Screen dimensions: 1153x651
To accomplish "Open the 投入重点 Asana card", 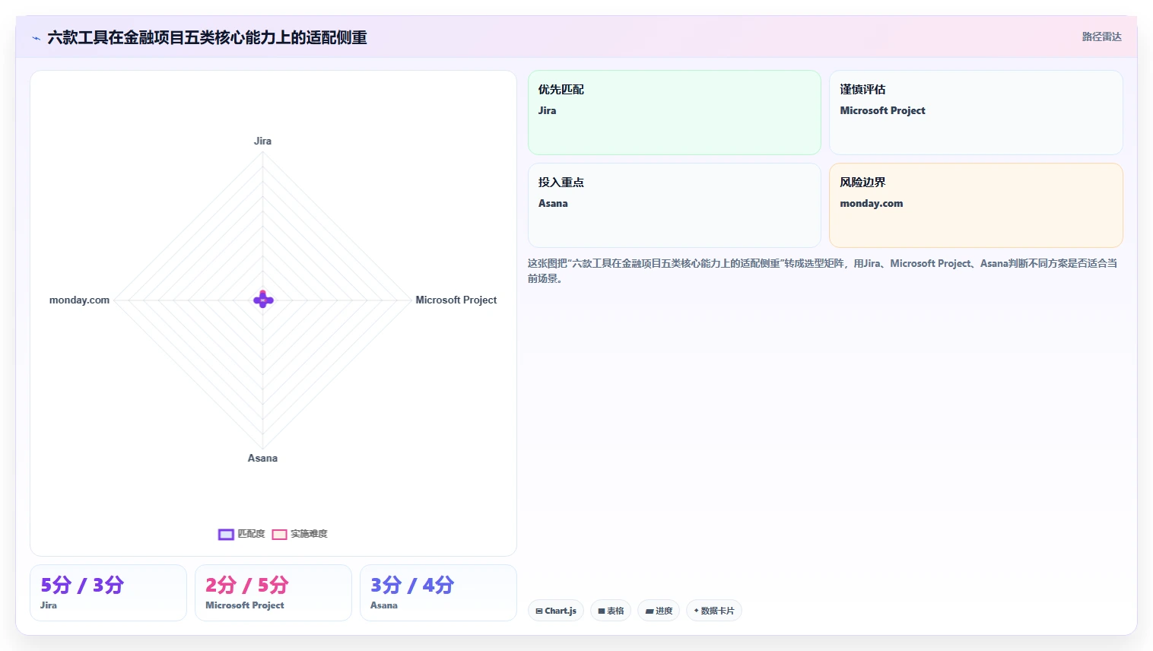I will 675,205.
